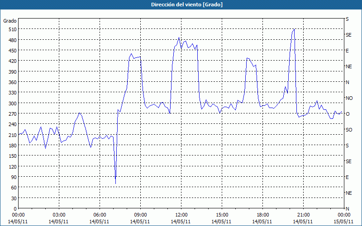
Task: Click the 00:00 label above 15/05/11
Action: (344, 215)
